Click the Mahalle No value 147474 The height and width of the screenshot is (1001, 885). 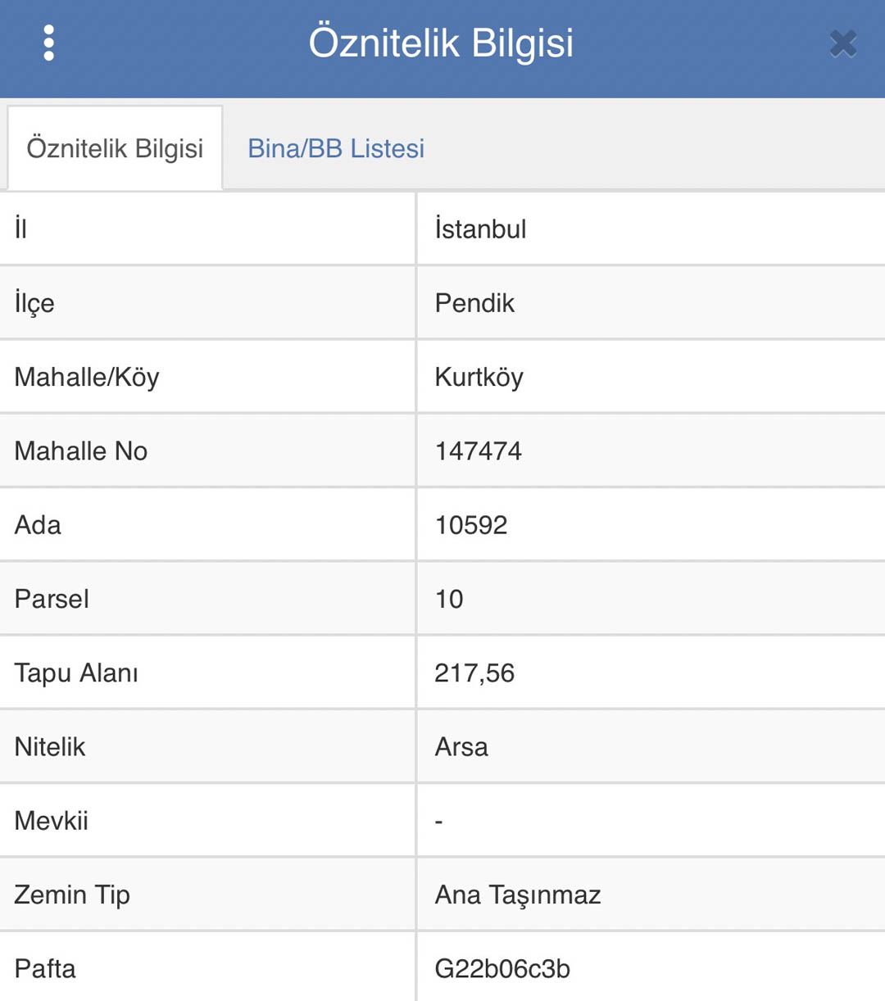point(479,451)
